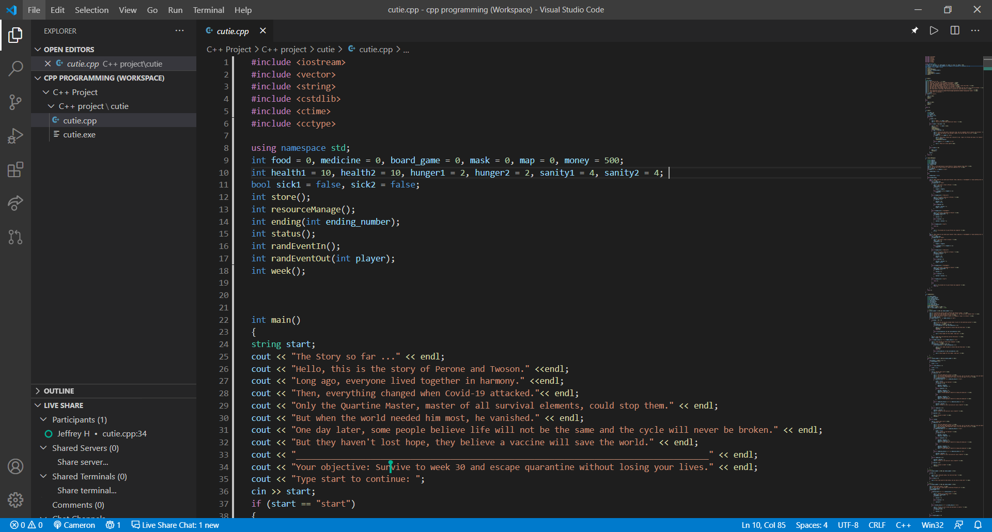Click the Run Code play icon
This screenshot has width=992, height=532.
(x=934, y=30)
